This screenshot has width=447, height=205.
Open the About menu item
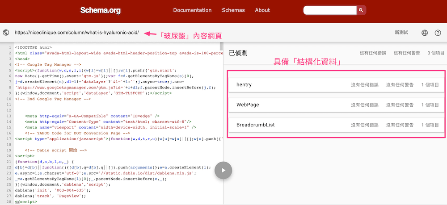tap(262, 10)
